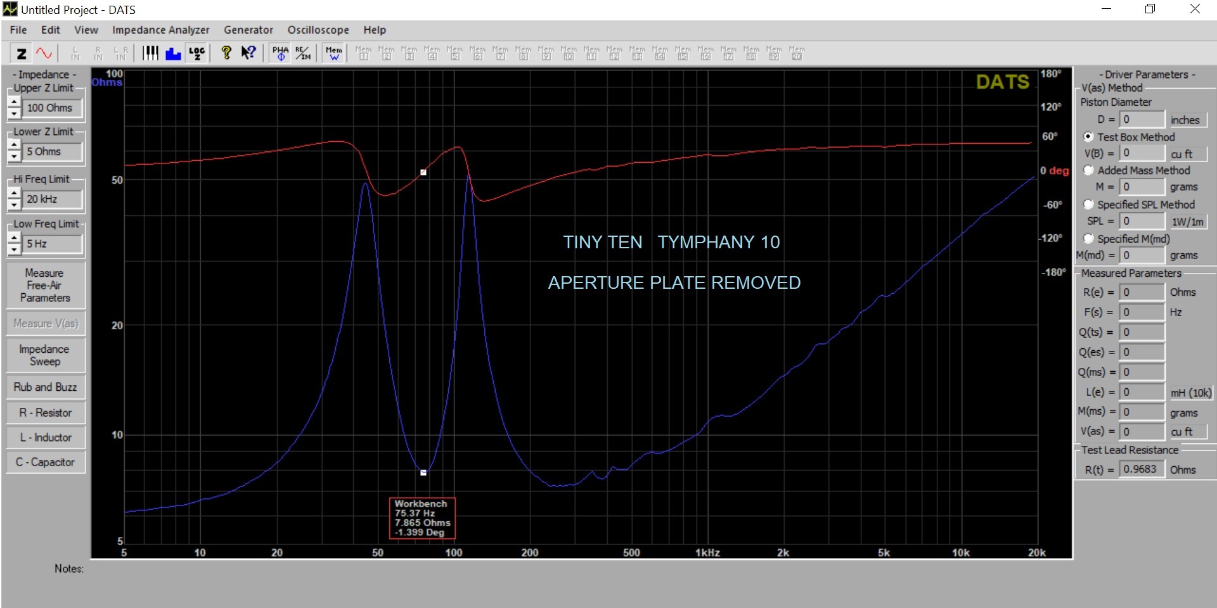
Task: Click Measure Free-Air Parameters button
Action: coord(45,285)
